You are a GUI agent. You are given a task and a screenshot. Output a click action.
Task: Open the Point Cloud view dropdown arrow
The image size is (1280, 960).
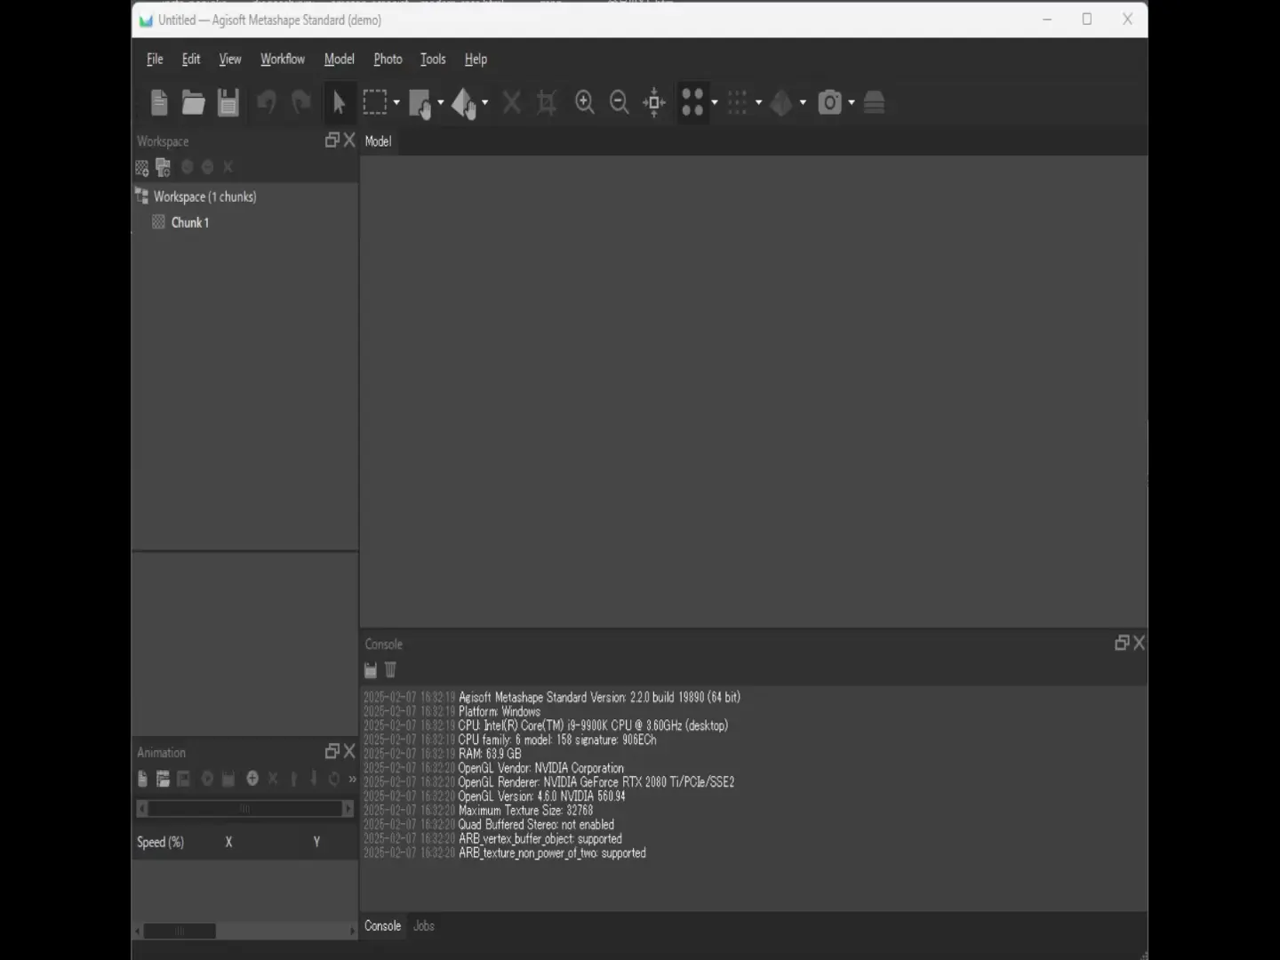(758, 103)
